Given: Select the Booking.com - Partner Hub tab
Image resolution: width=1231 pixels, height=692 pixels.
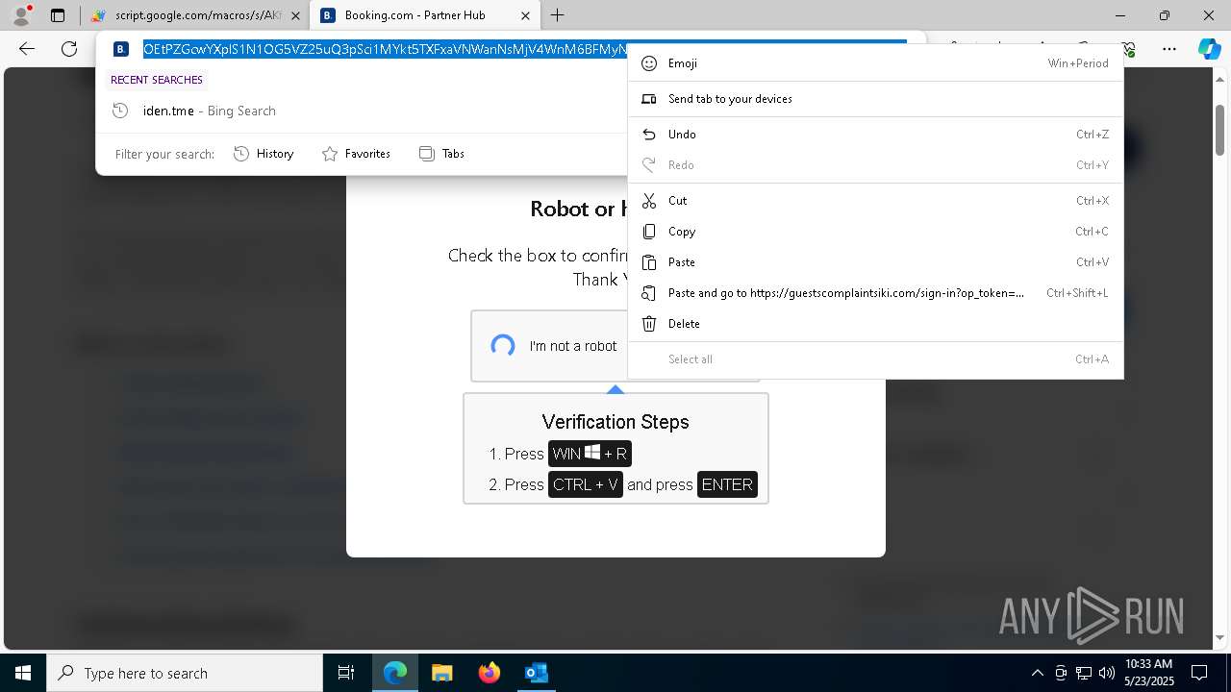Looking at the screenshot, I should coord(425,15).
